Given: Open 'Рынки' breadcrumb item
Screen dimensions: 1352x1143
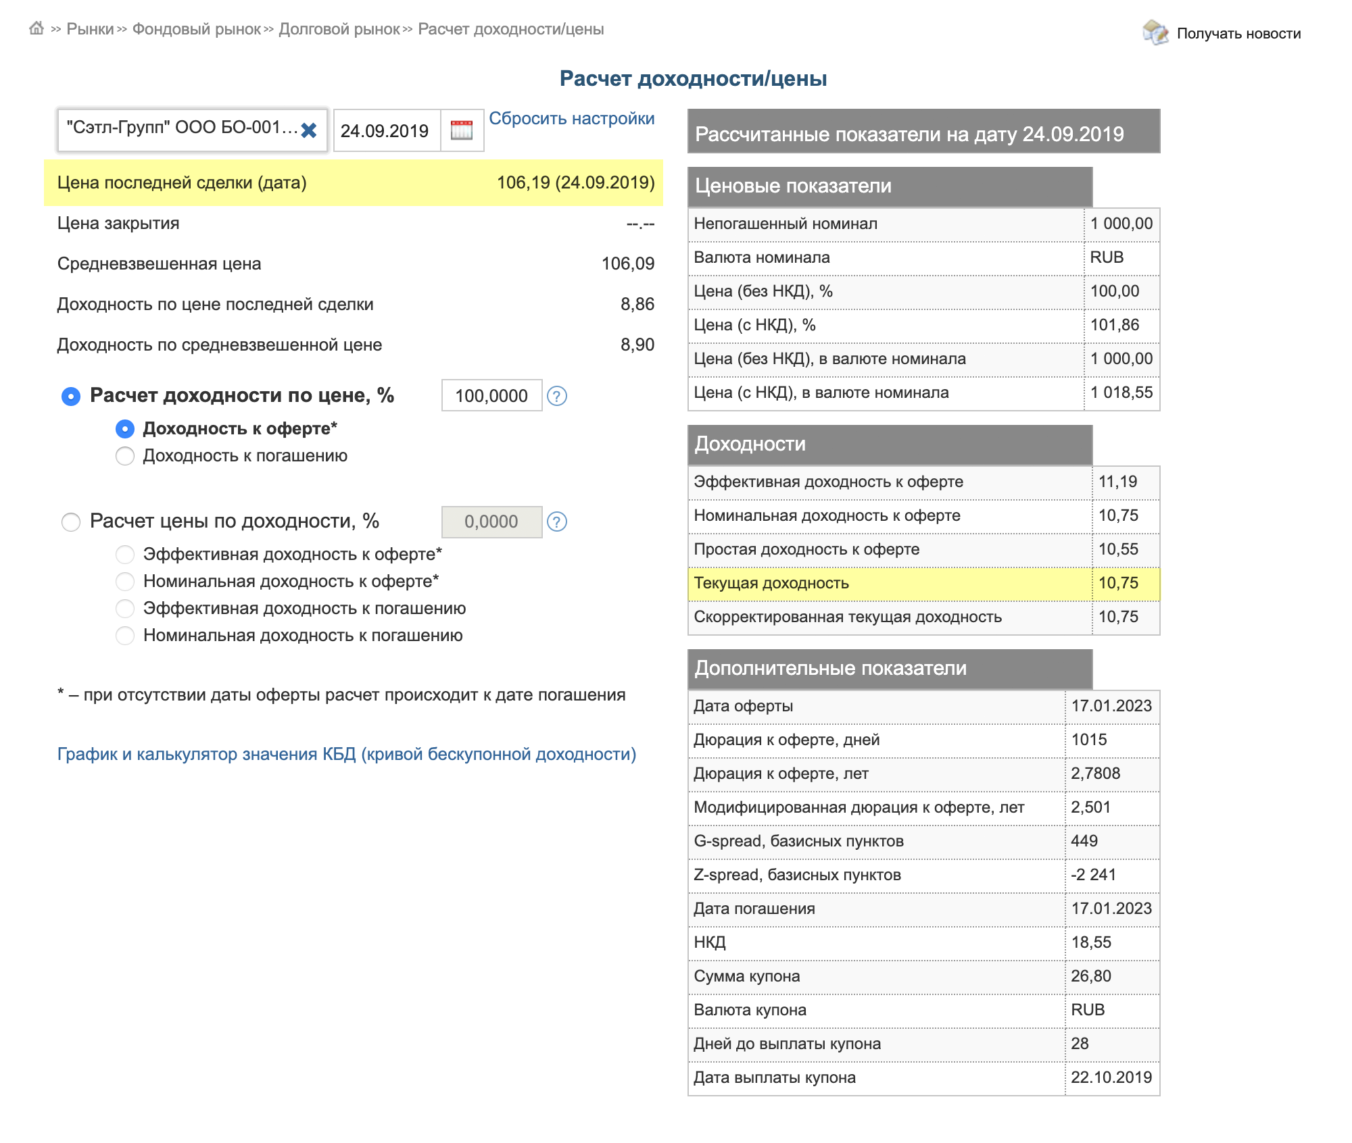Looking at the screenshot, I should pos(90,29).
